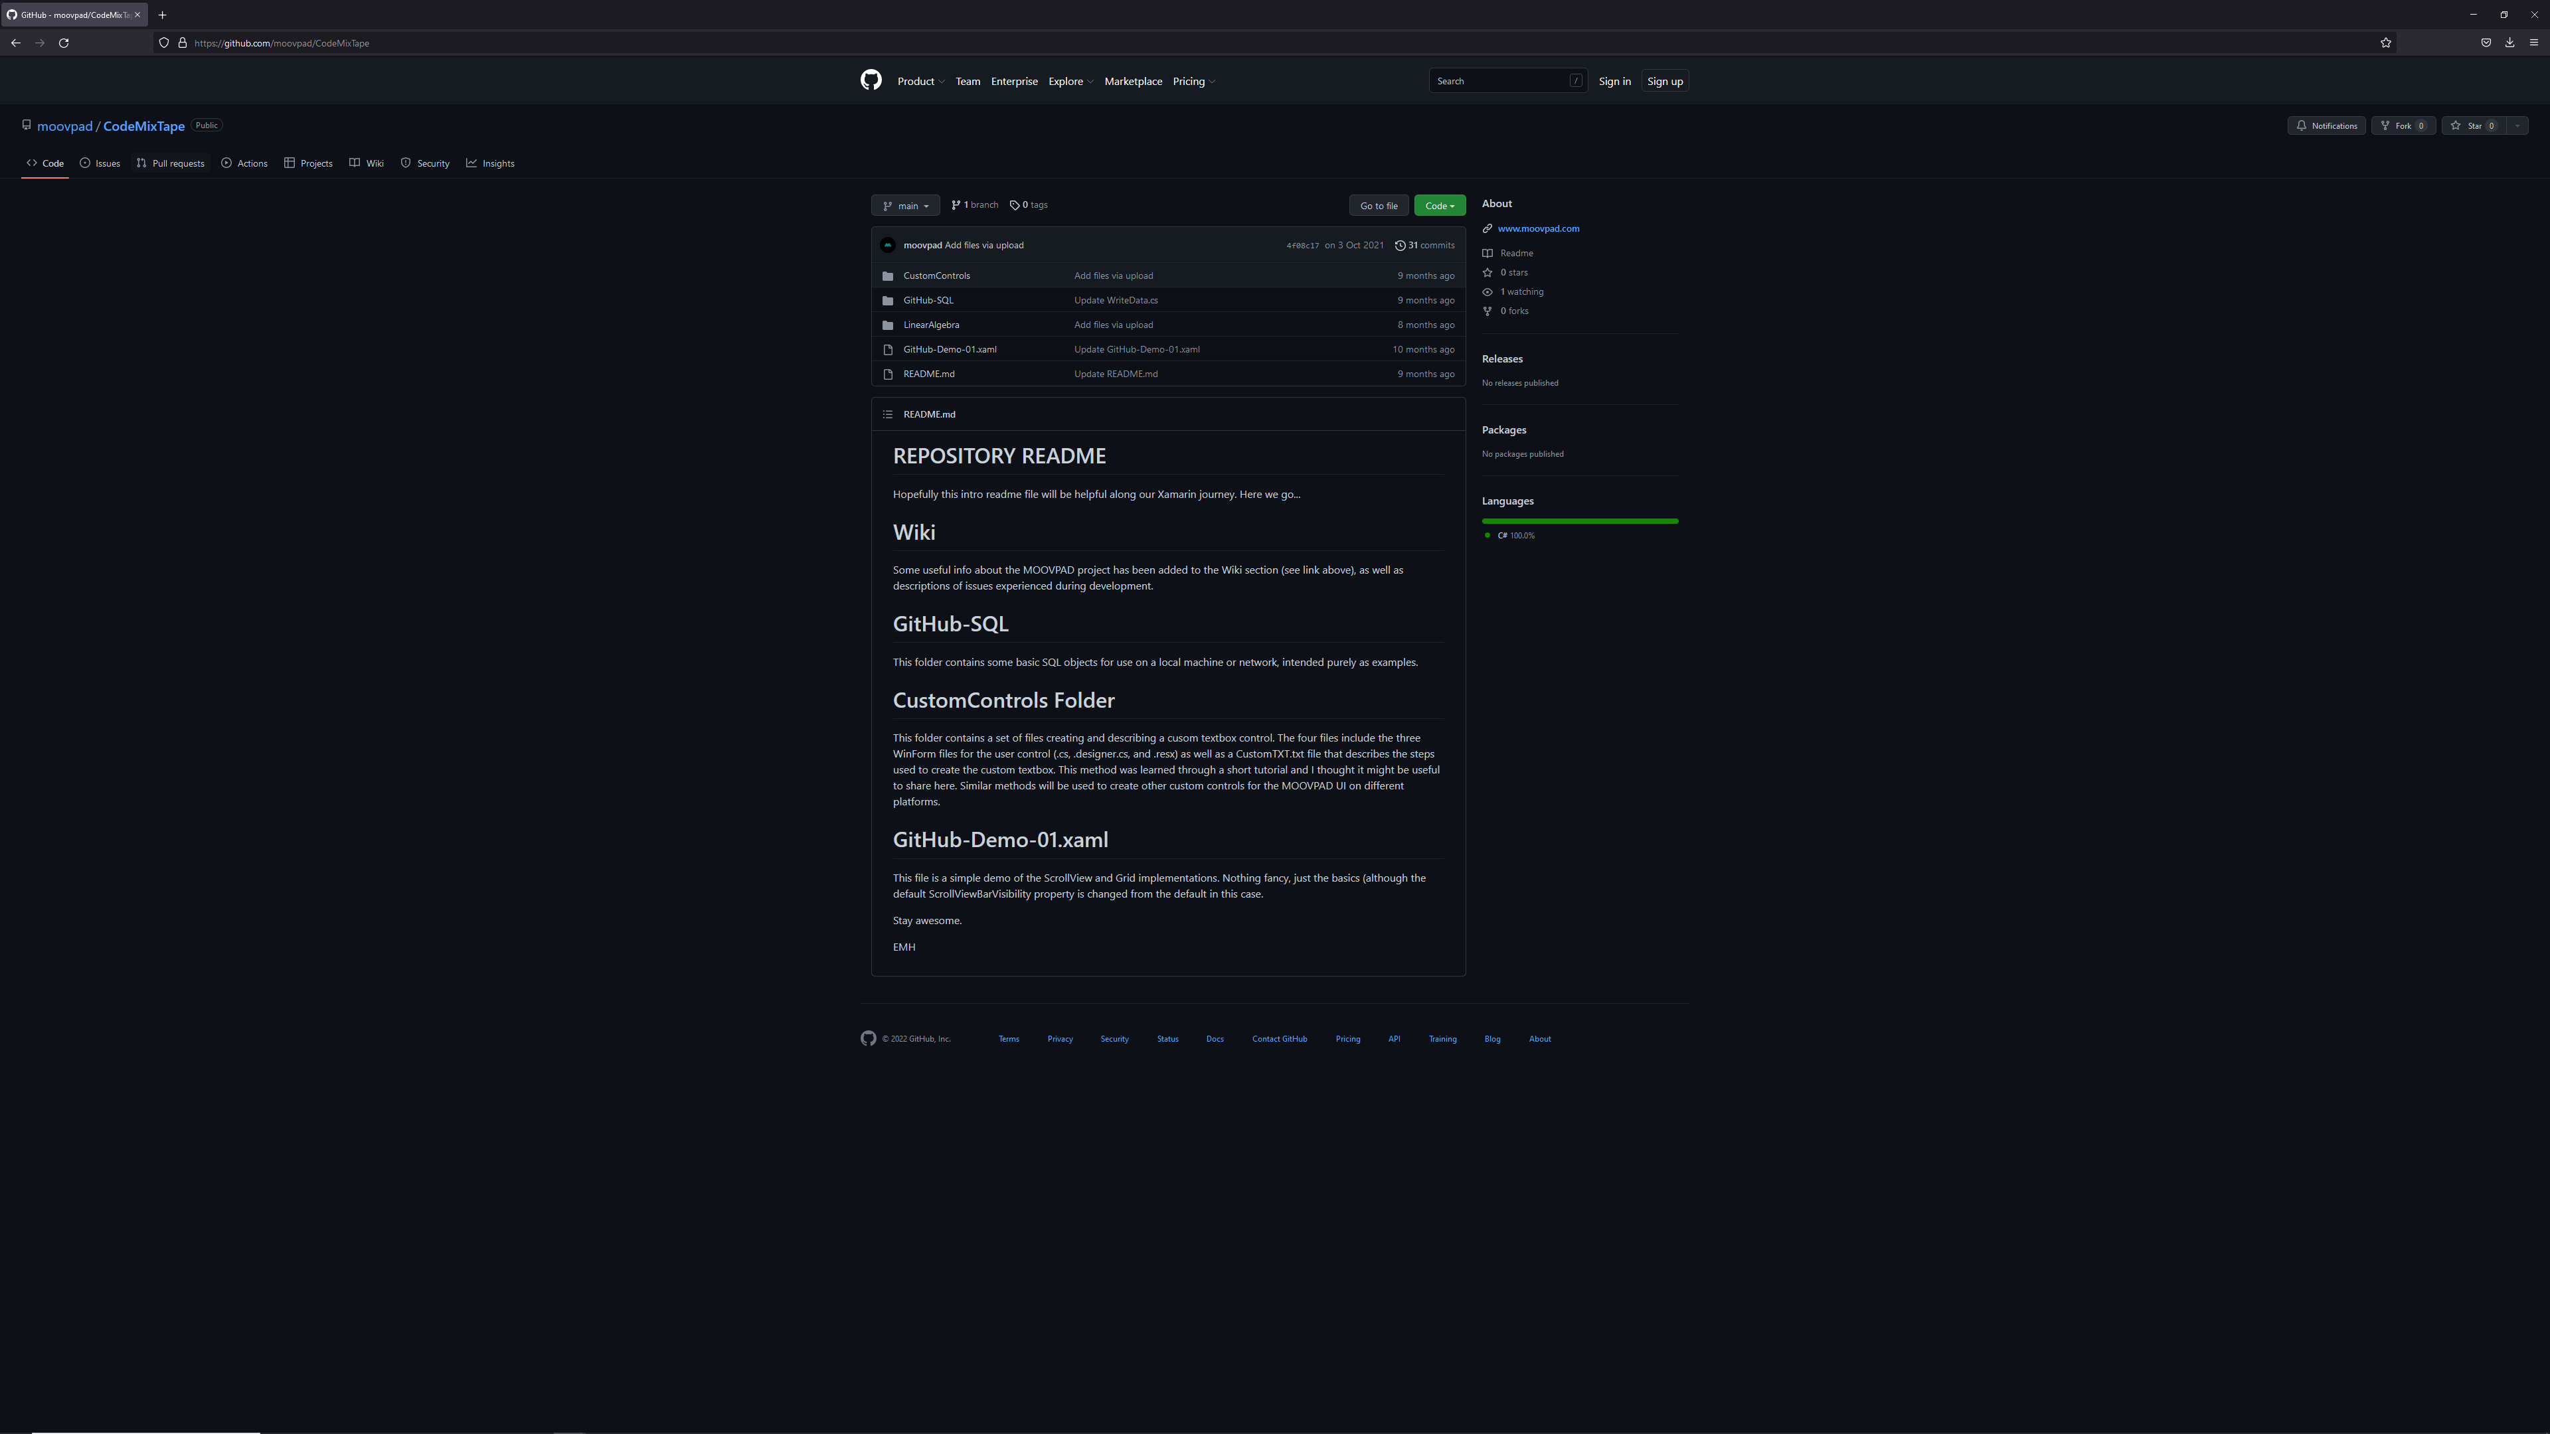Click the Marketplace header link
2550x1434 pixels.
(1132, 81)
